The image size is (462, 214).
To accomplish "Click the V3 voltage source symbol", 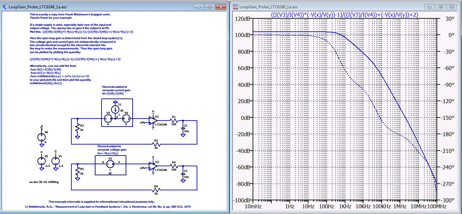I will pyautogui.click(x=108, y=119).
